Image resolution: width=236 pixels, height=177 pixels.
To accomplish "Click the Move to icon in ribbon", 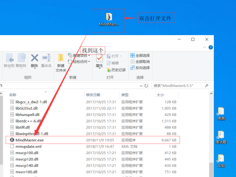I will pos(9,58).
